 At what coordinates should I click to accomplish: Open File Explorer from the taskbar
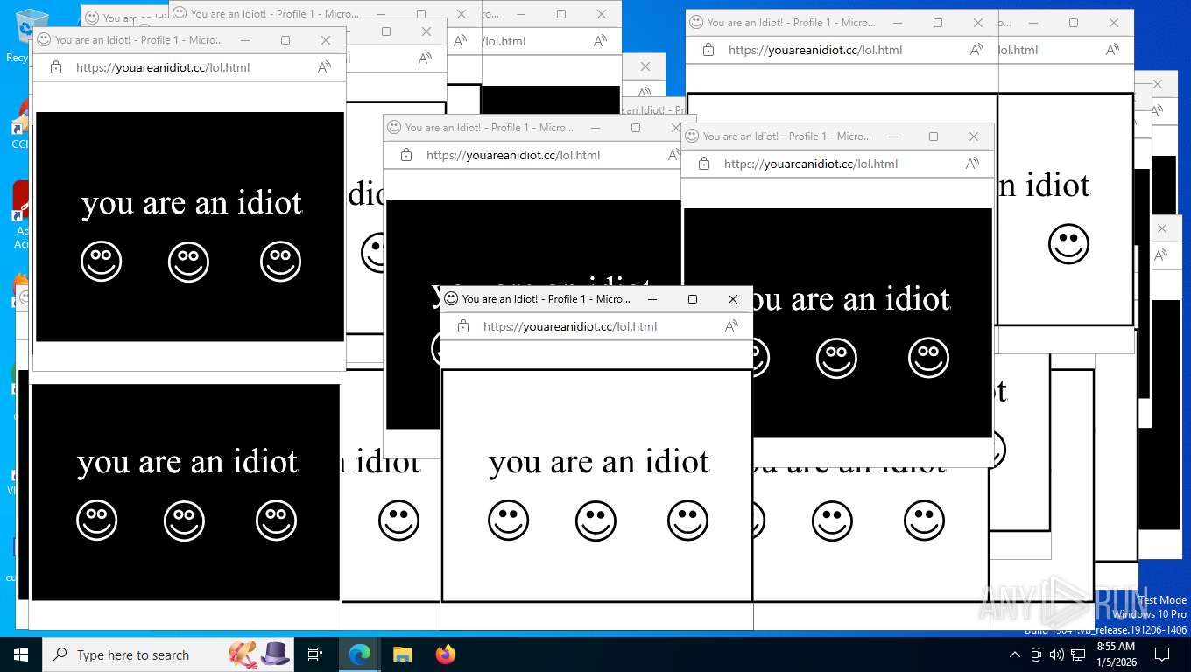[x=403, y=654]
